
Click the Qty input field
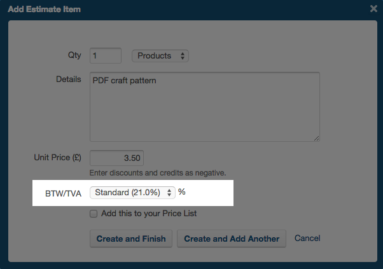106,56
